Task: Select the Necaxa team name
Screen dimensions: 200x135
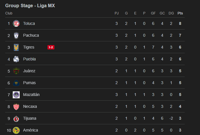Action: point(30,106)
